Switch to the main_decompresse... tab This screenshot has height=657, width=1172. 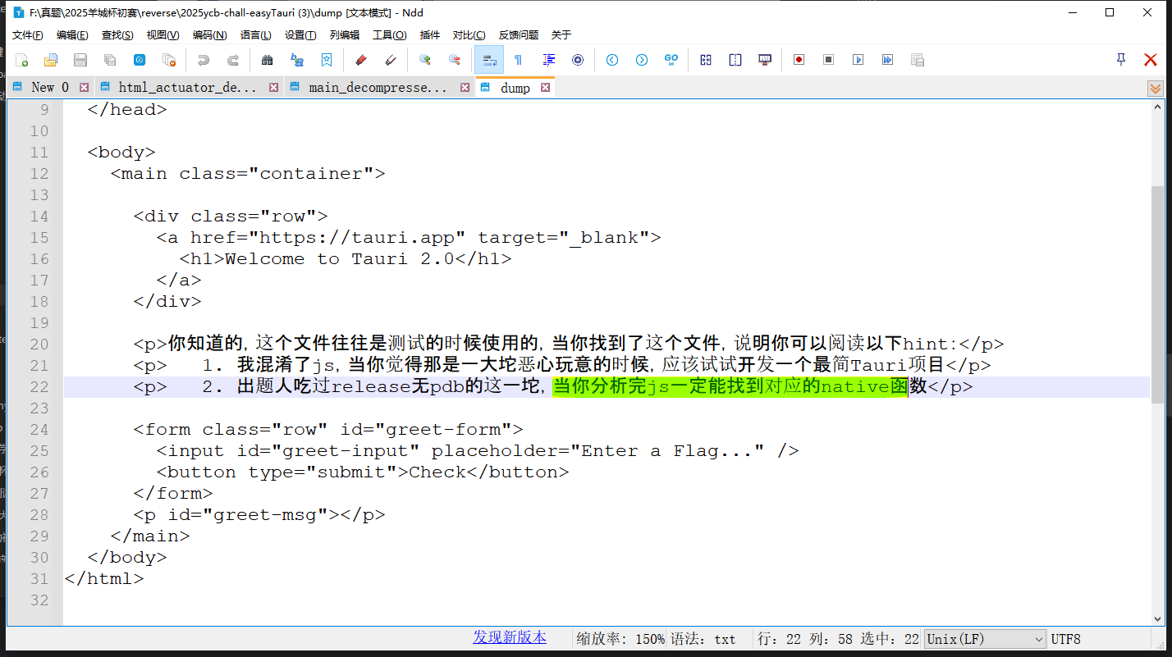[378, 88]
